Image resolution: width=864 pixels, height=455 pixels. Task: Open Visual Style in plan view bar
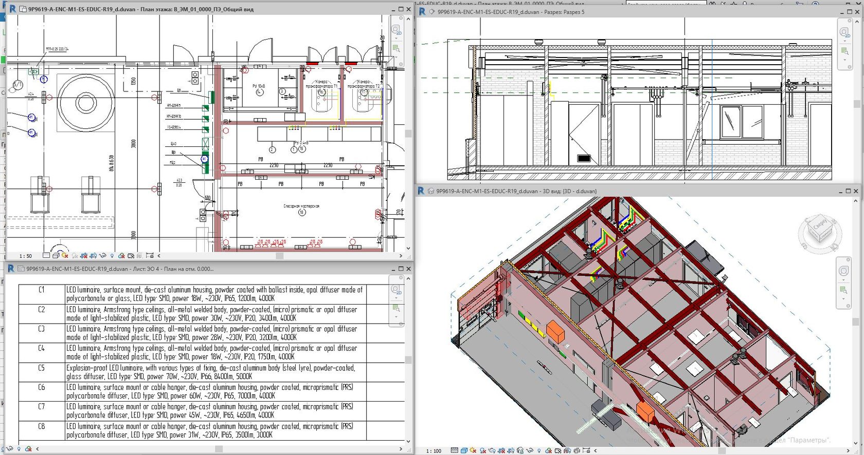[56, 255]
